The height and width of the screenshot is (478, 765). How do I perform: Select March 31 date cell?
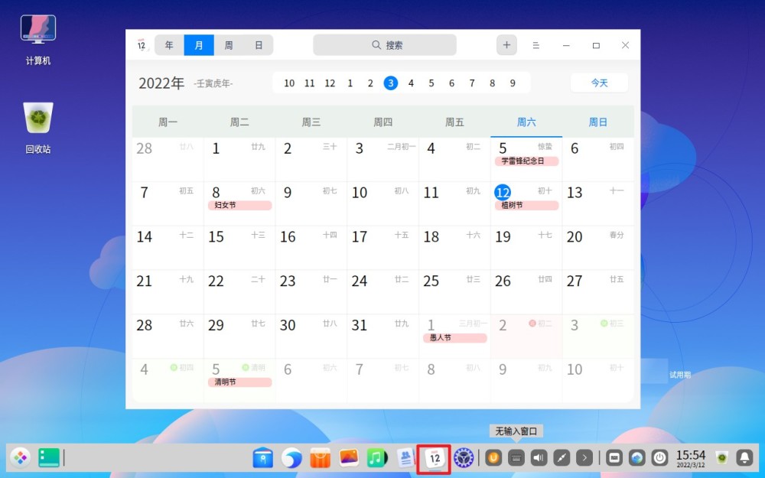[382, 336]
